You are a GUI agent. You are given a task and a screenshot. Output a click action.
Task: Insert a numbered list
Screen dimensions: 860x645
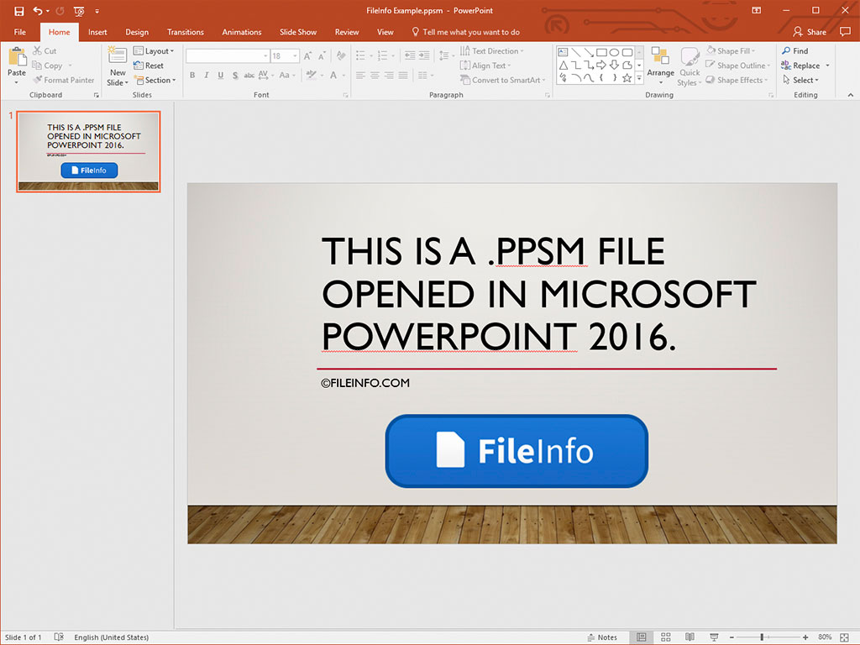[382, 55]
